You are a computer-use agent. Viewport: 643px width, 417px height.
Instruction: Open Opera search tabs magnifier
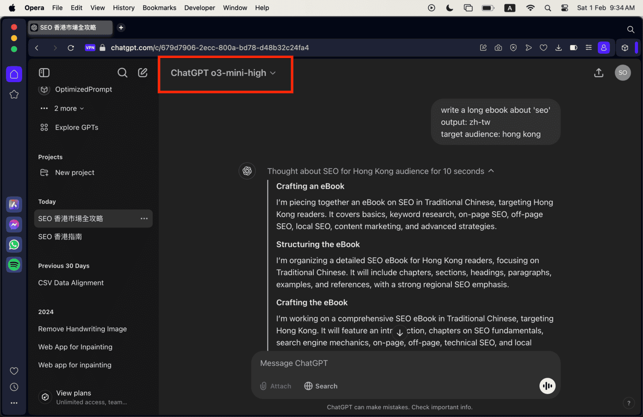[x=631, y=29]
